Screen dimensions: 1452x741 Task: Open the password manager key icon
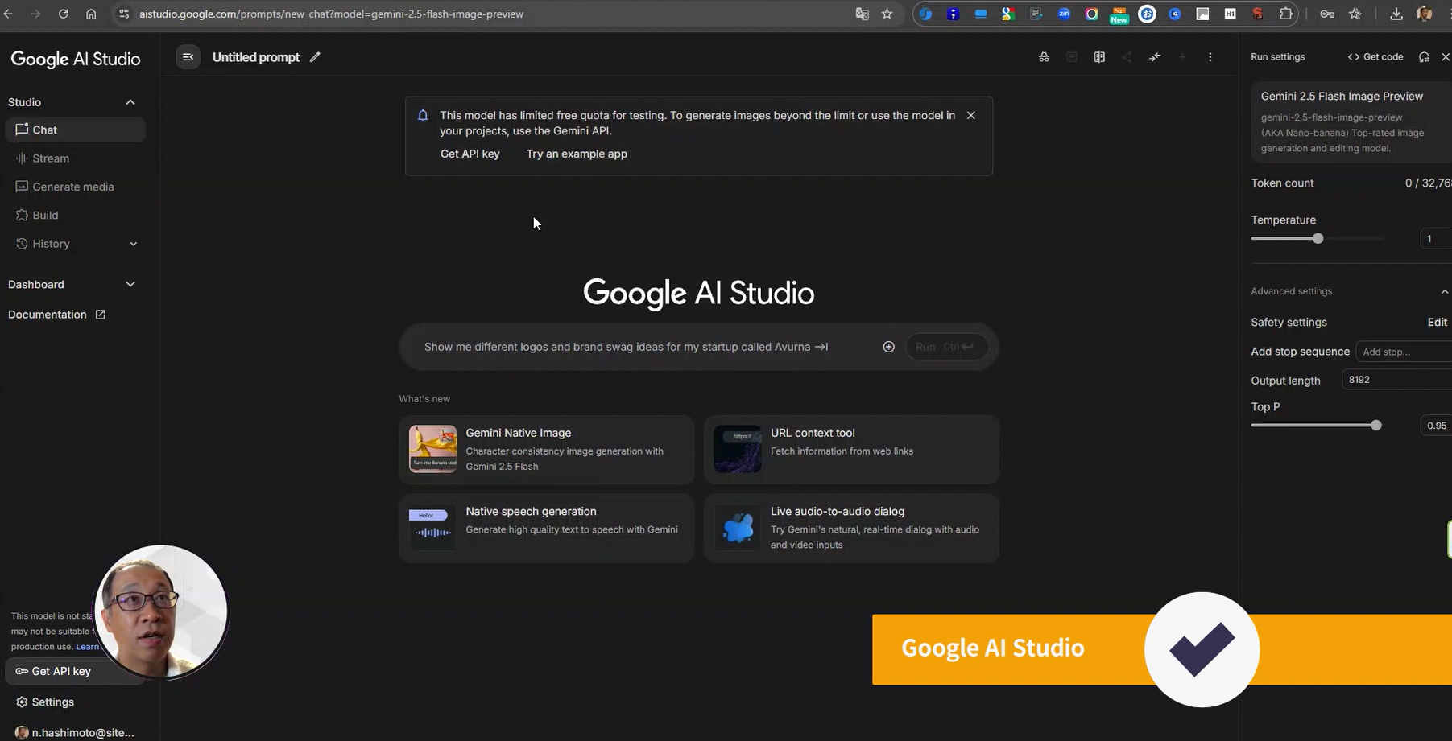[x=1327, y=14]
